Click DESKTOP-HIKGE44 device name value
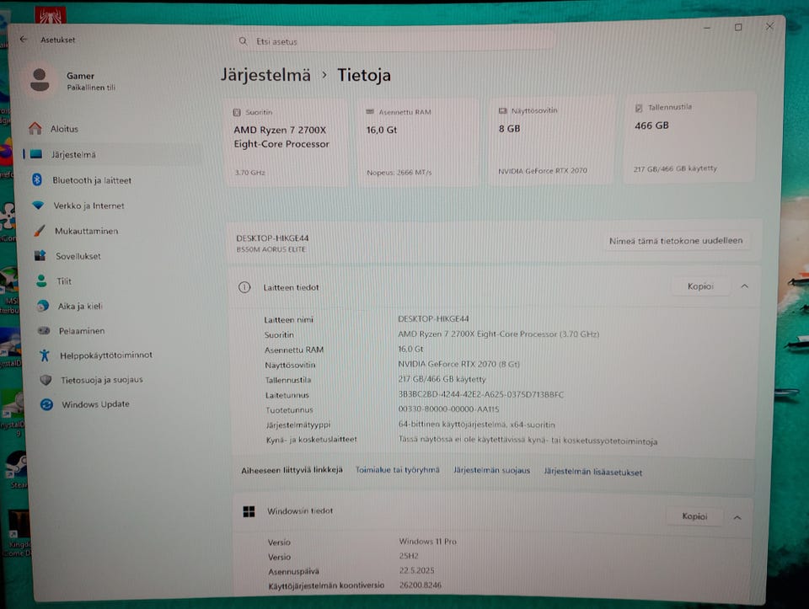The height and width of the screenshot is (609, 809). (433, 318)
